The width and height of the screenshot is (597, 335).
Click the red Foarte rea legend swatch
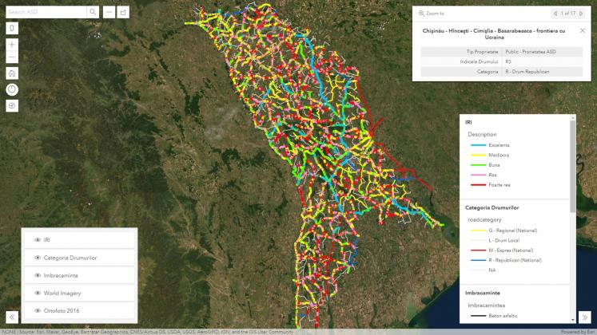478,185
